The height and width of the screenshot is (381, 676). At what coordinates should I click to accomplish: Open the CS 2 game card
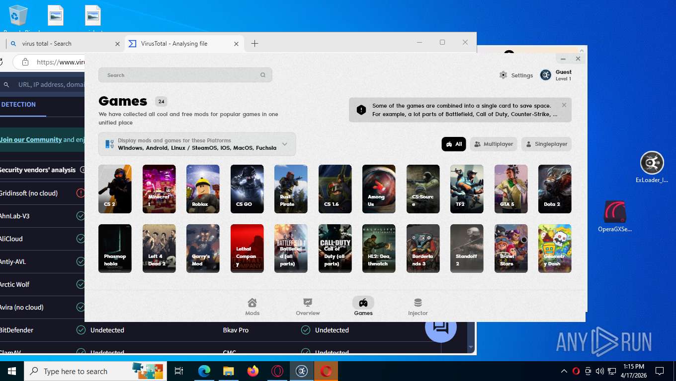coord(115,189)
